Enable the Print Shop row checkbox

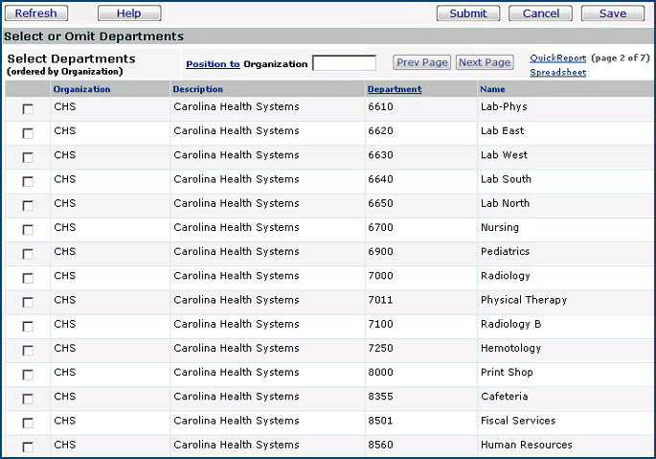pyautogui.click(x=28, y=375)
